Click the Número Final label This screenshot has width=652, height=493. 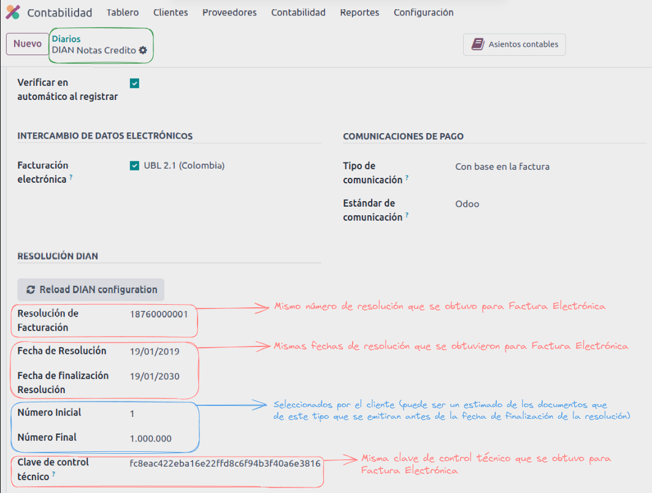click(x=47, y=437)
